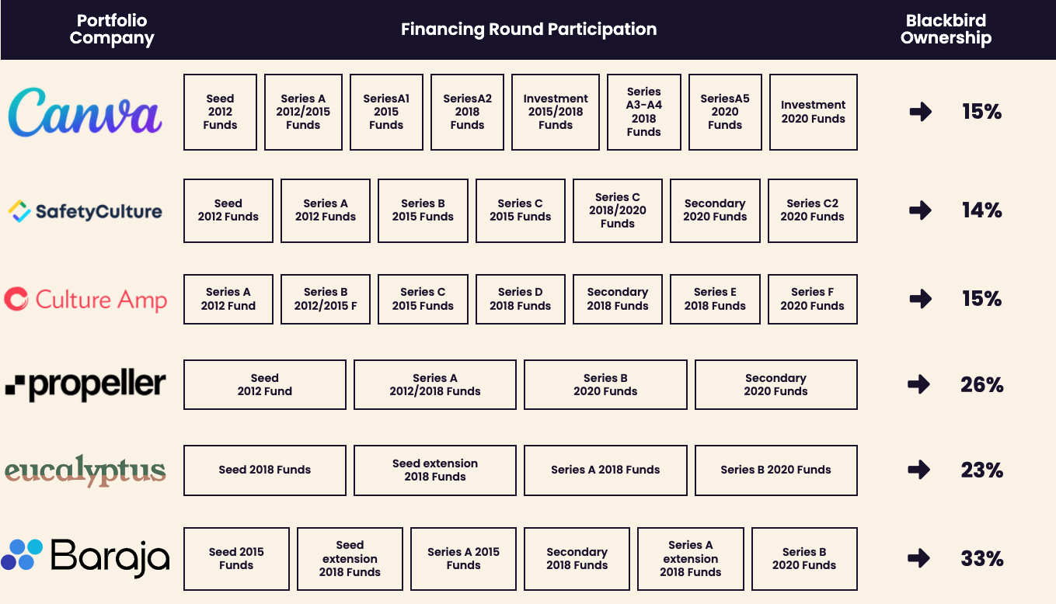
Task: Select Propeller's Series A 2012/2018 Funds box
Action: click(x=434, y=385)
